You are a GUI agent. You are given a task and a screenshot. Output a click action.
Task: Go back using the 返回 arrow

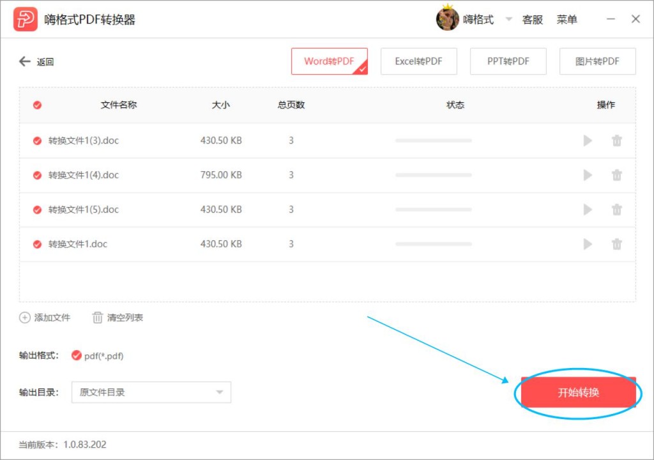[24, 61]
